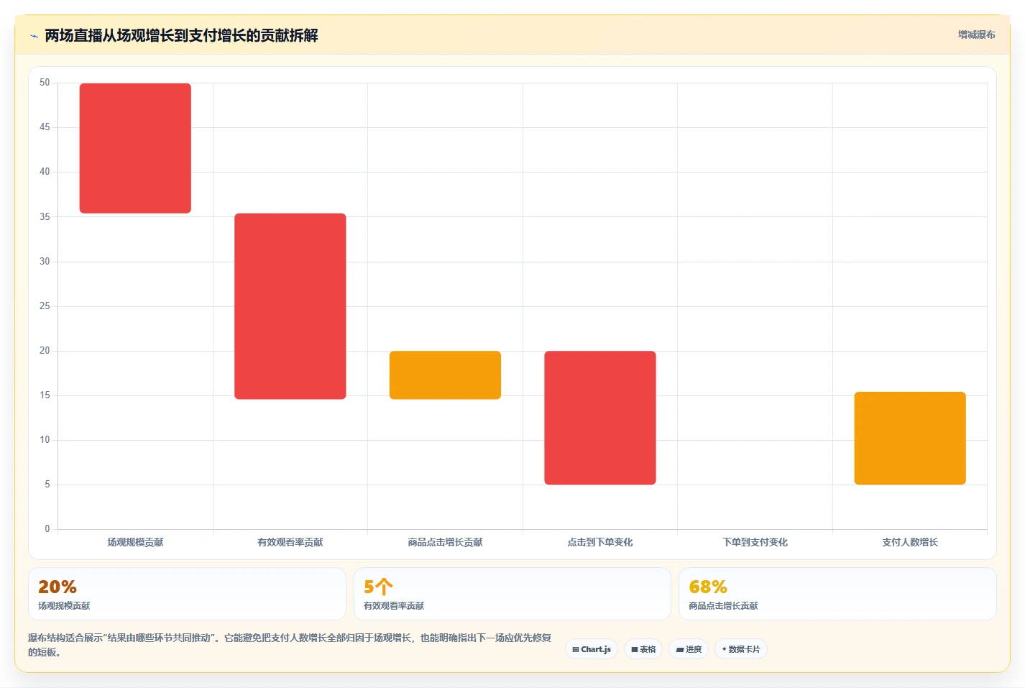Click the 数据卡片 tag chip
Screen dimensions: 1025x688
741,649
